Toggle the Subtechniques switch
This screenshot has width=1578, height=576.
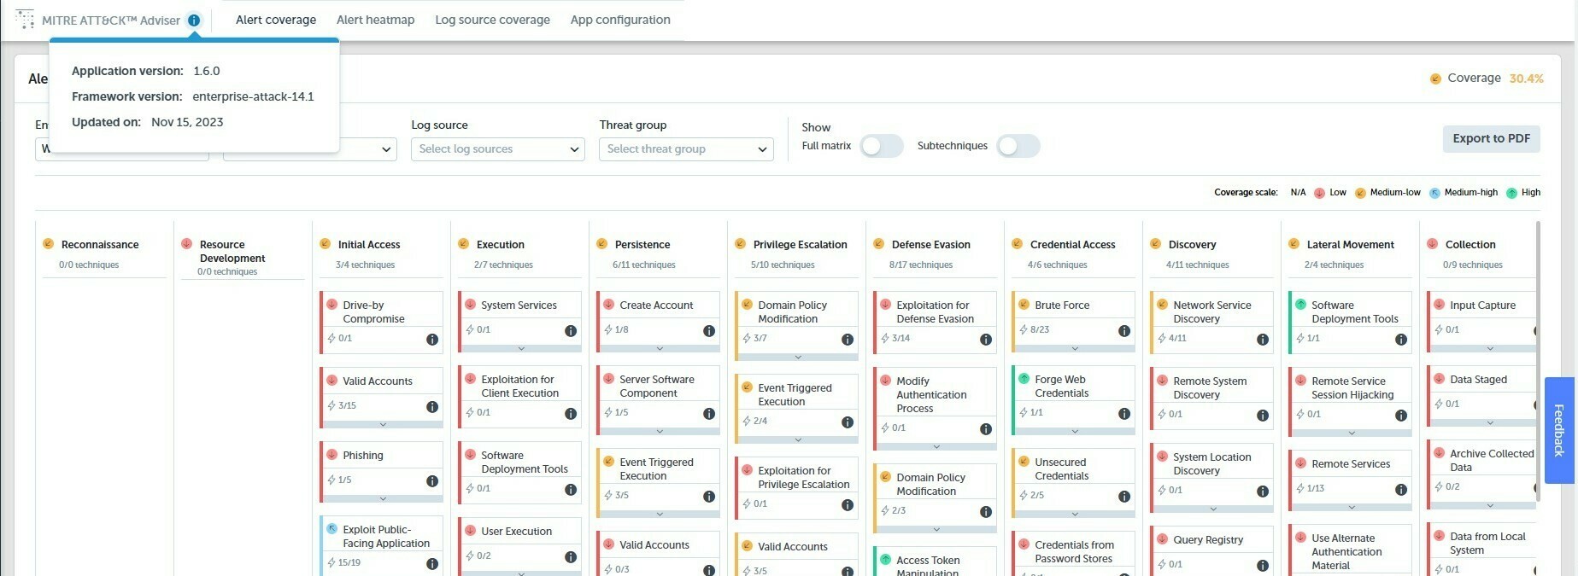[1018, 146]
